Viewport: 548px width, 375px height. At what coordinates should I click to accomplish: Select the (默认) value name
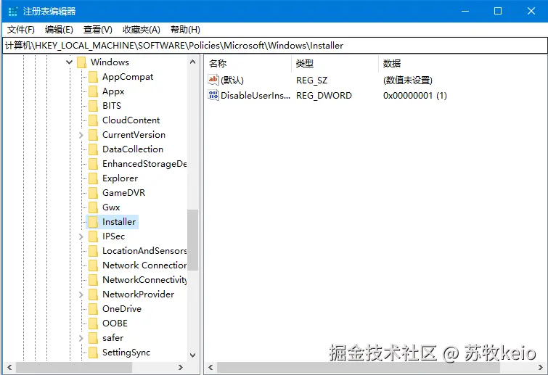coord(232,81)
